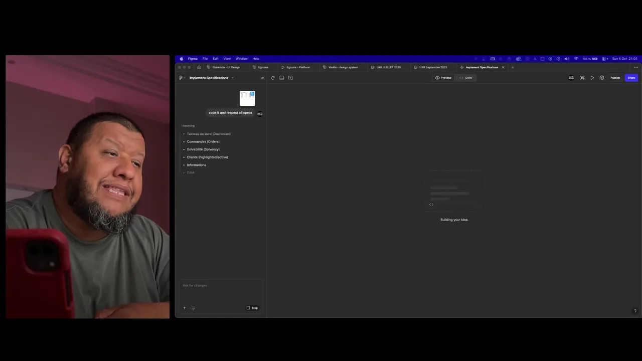Open the File menu

(205, 59)
